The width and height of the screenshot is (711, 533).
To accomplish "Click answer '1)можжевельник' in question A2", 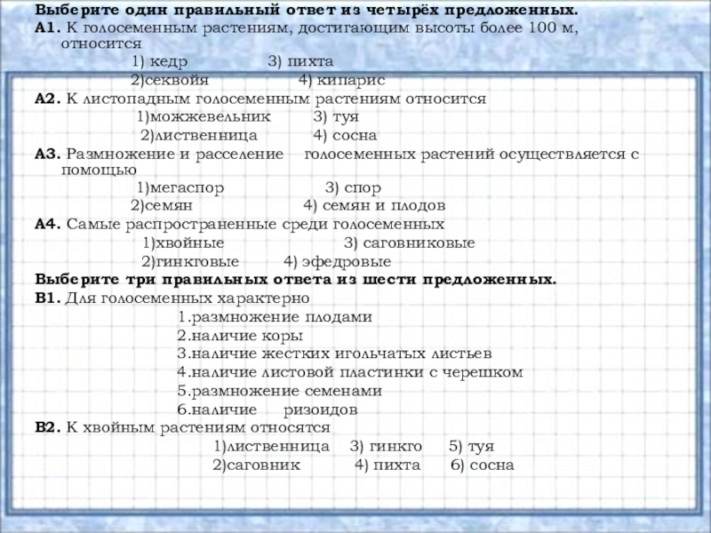I will point(204,117).
